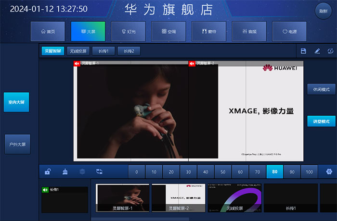
Task: Unmute the 灵犀智屏-2 window
Action: [x=192, y=63]
